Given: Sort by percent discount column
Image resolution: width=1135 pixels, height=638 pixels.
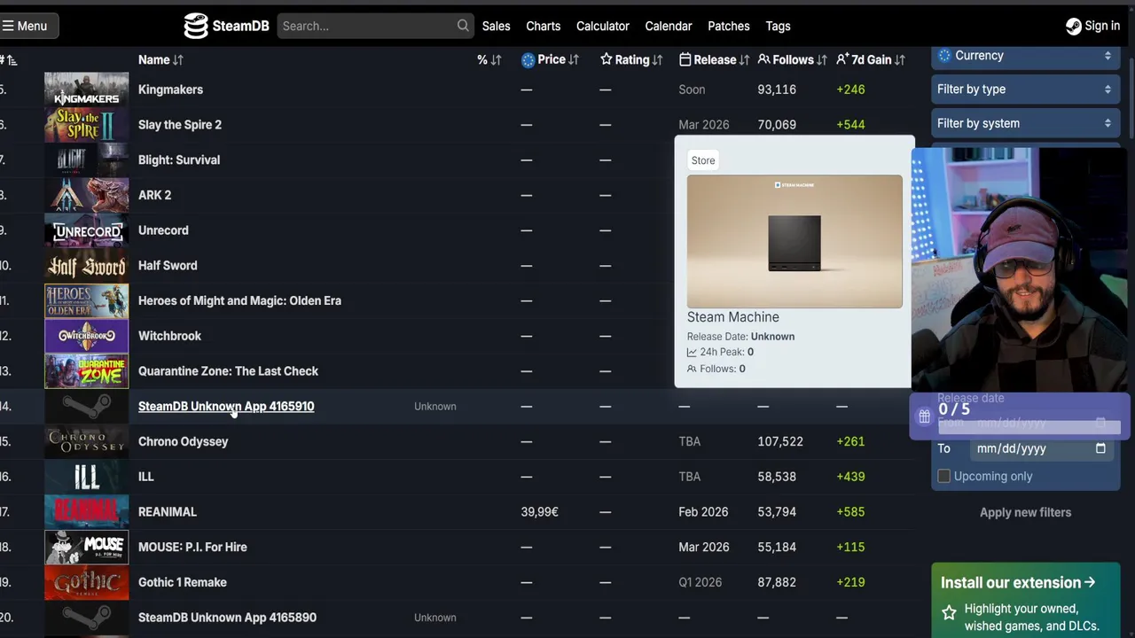Looking at the screenshot, I should [x=489, y=59].
